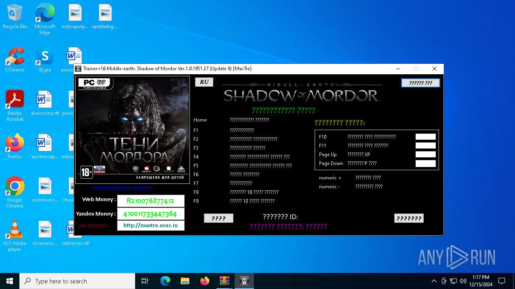Launch VLC media player shortcut
Screen dimensions: 515x289
(x=15, y=236)
